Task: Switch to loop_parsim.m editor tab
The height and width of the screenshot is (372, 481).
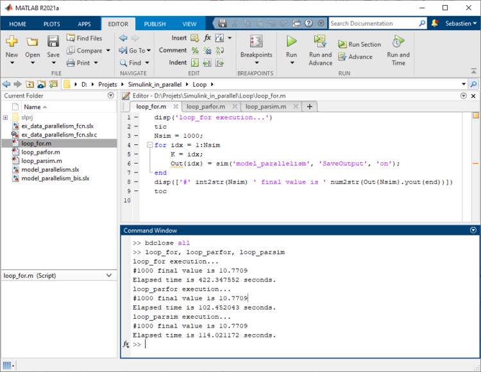Action: (266, 106)
